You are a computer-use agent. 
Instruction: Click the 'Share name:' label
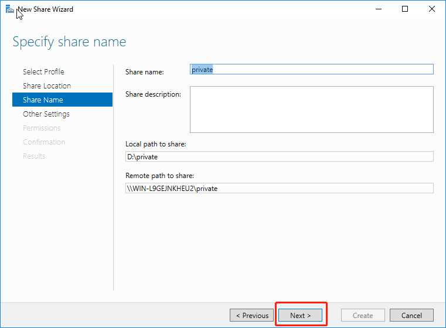click(145, 72)
